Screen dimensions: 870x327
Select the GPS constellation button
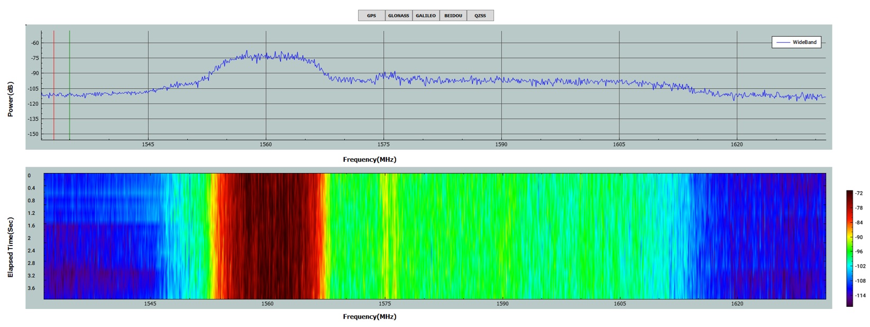click(372, 16)
